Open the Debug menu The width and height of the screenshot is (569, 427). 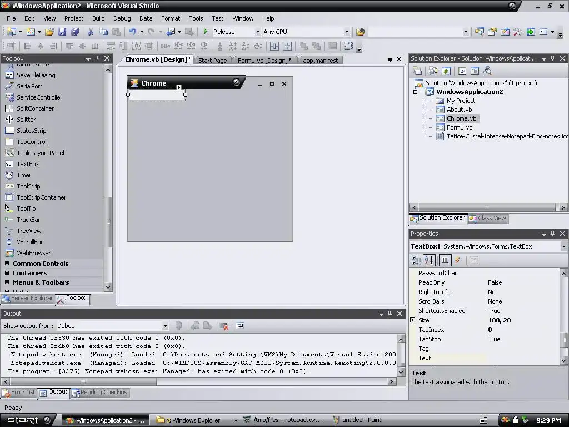point(122,18)
